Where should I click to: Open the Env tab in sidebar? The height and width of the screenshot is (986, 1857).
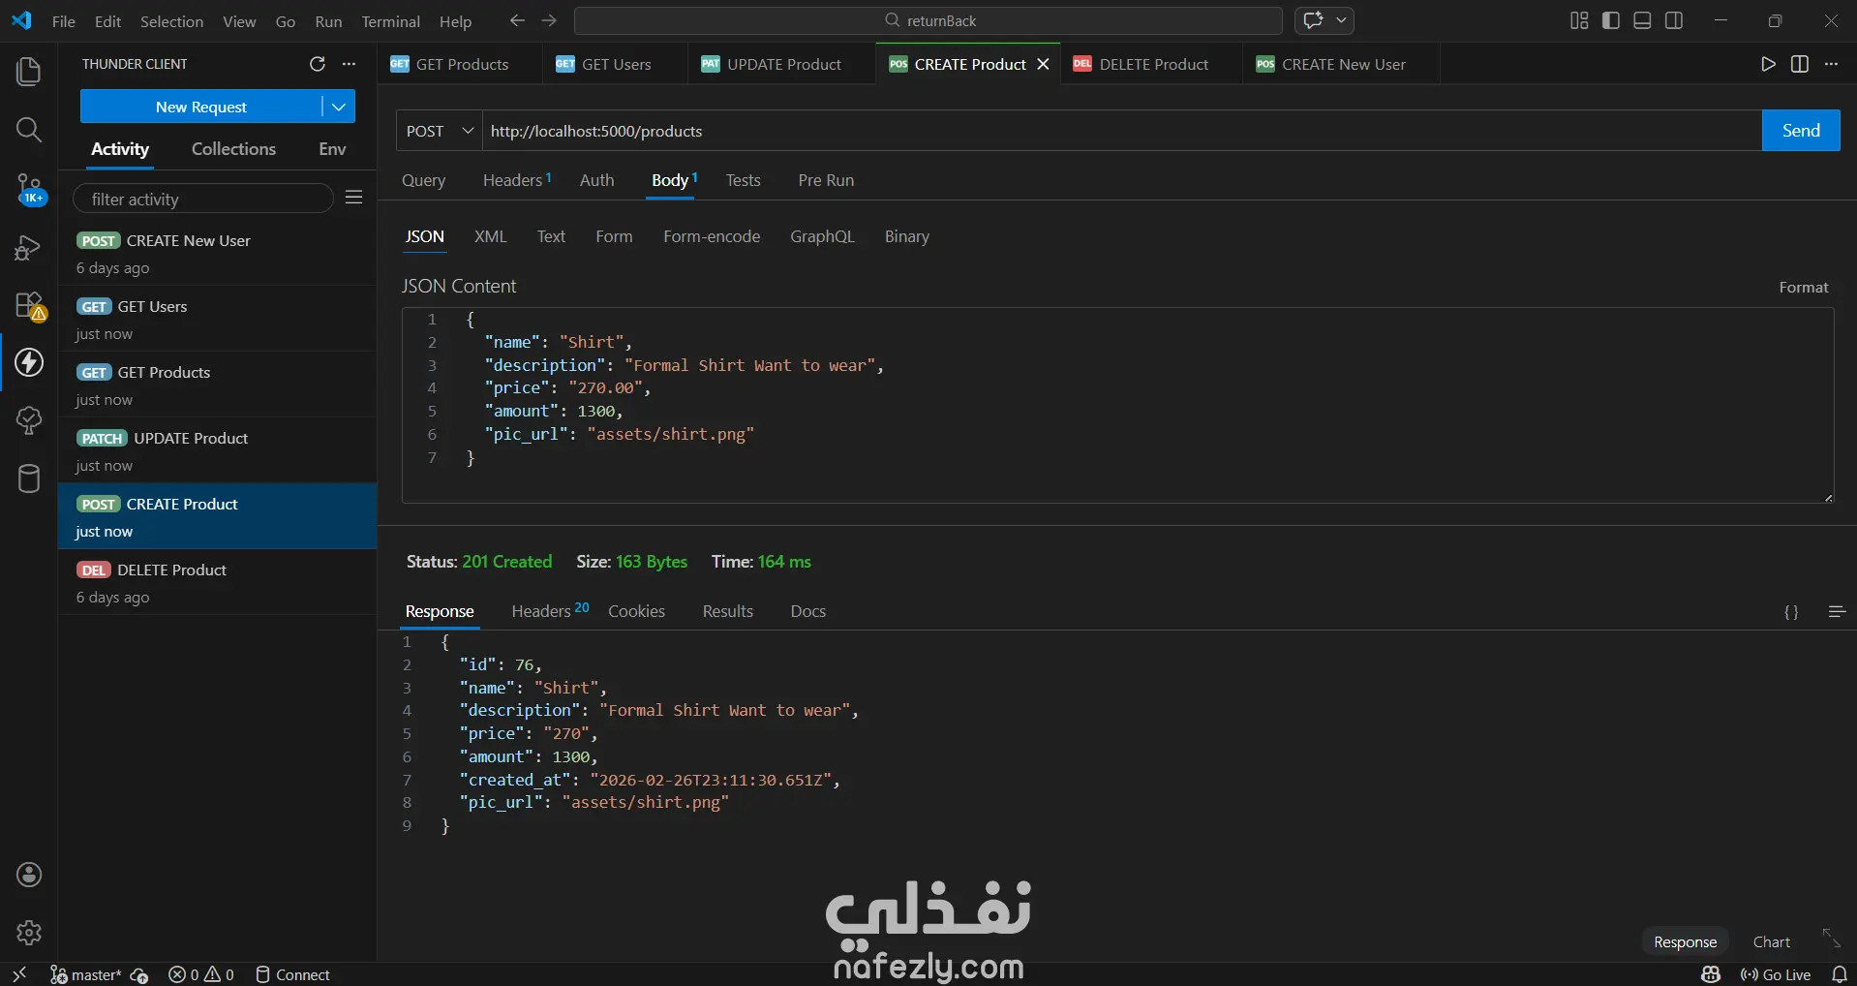[x=332, y=148]
